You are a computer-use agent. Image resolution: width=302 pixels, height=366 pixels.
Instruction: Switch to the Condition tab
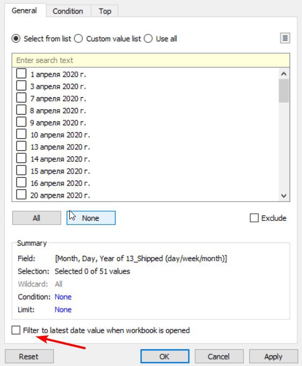tap(68, 11)
